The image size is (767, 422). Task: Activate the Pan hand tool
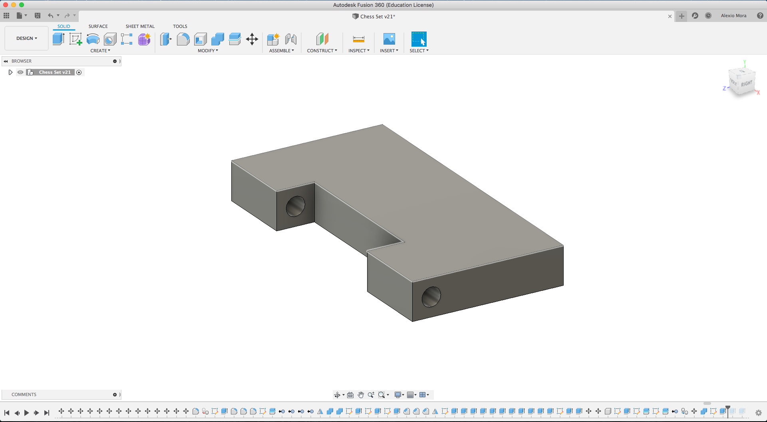pyautogui.click(x=361, y=395)
